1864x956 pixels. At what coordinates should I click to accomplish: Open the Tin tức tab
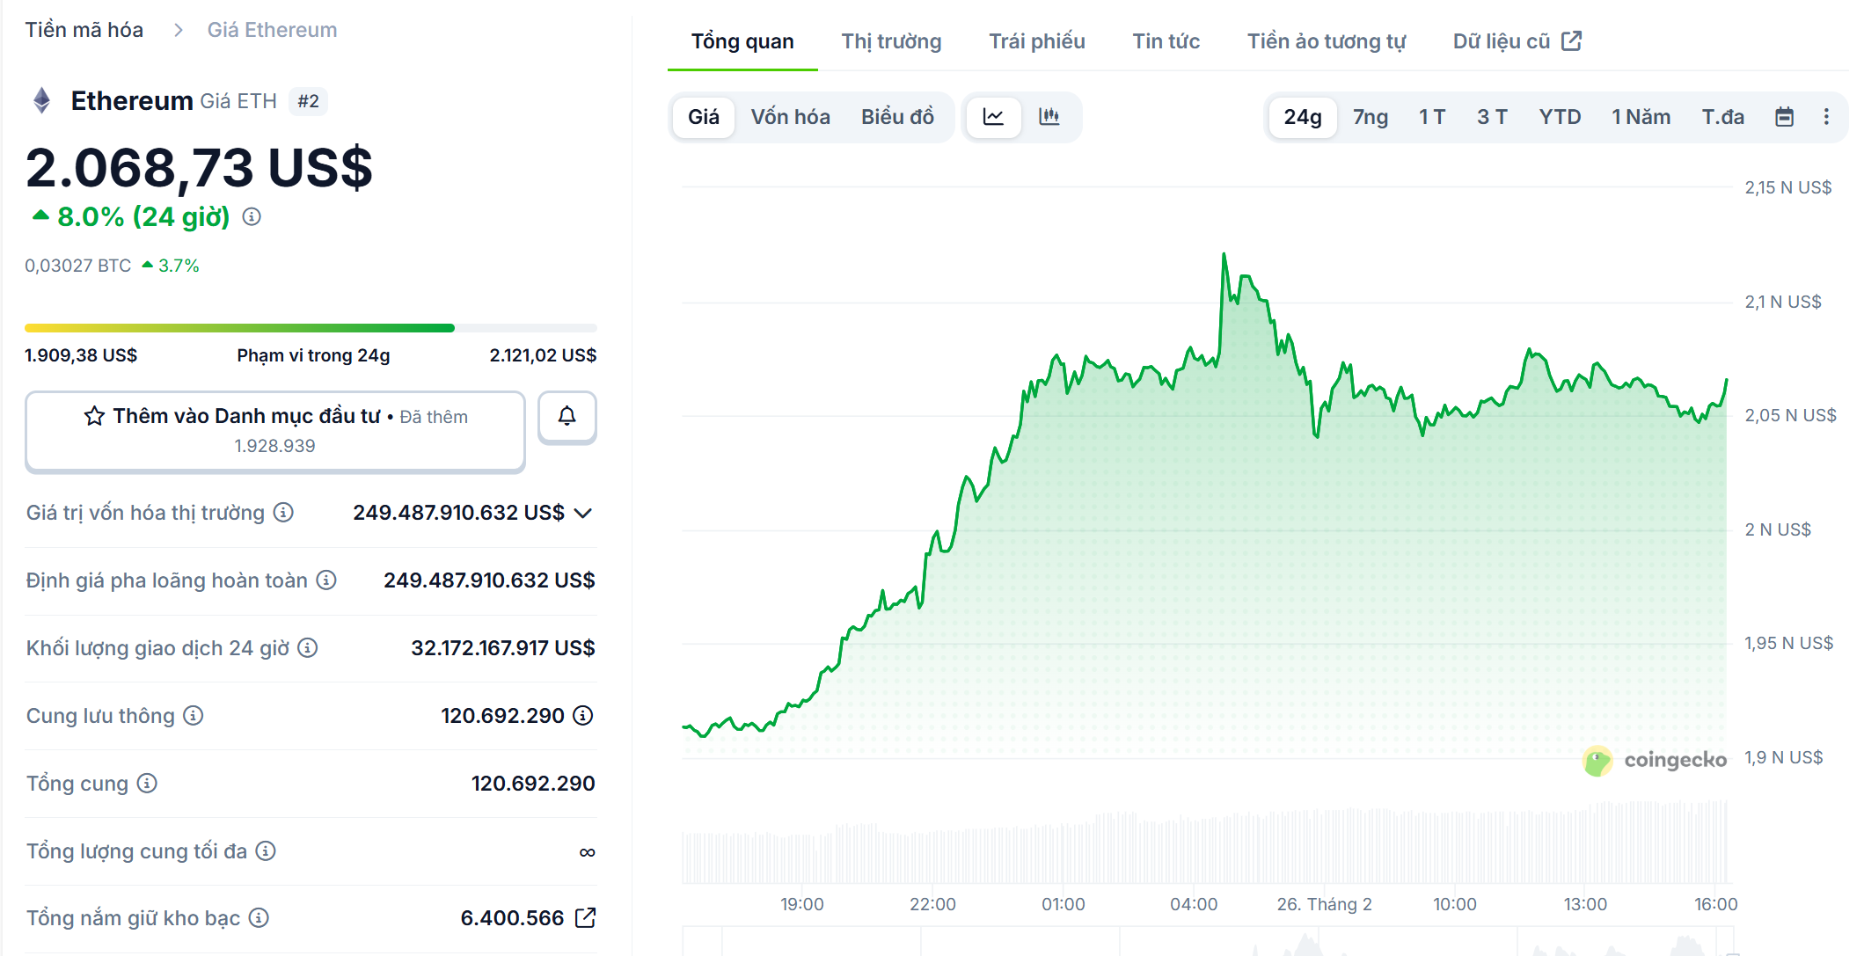[1166, 40]
